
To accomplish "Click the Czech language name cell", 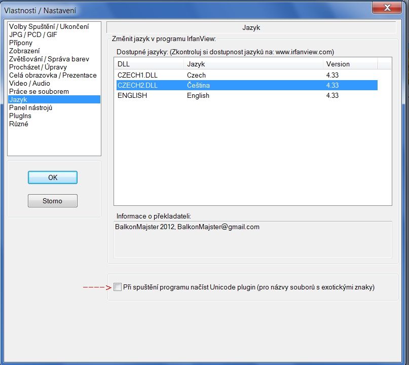I will coord(196,75).
